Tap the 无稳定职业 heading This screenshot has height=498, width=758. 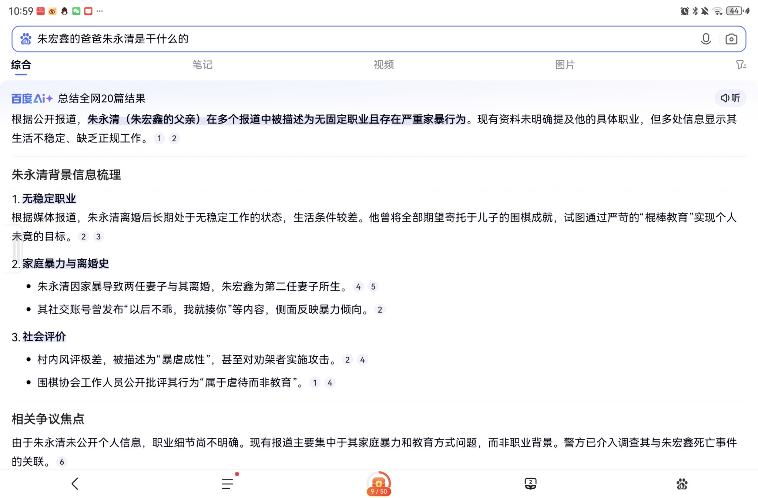pos(49,199)
